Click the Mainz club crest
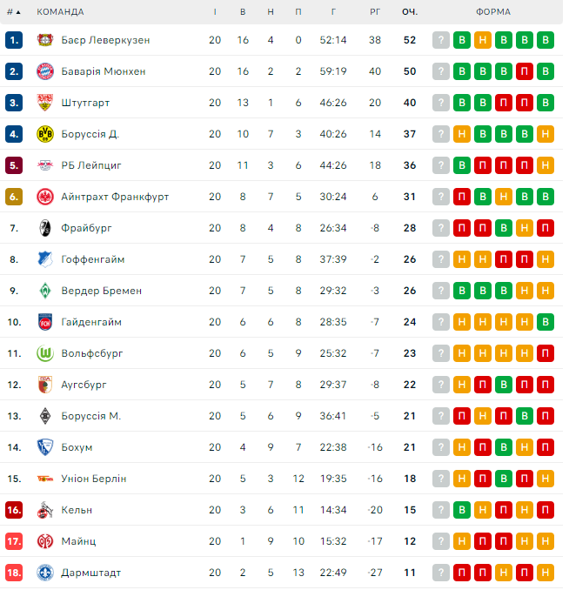The width and height of the screenshot is (569, 590). click(x=45, y=541)
